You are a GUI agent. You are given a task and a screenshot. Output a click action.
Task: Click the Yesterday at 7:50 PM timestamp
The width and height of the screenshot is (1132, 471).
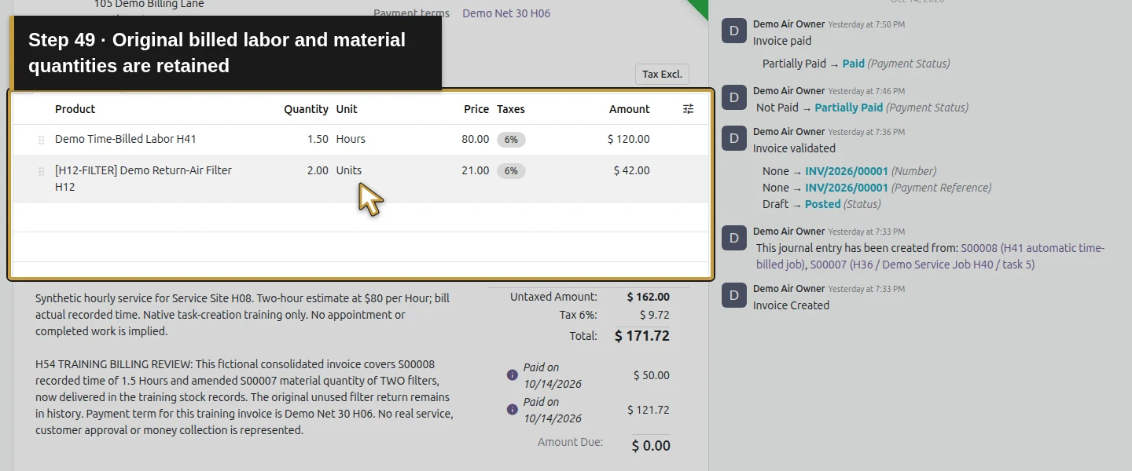[x=866, y=24]
